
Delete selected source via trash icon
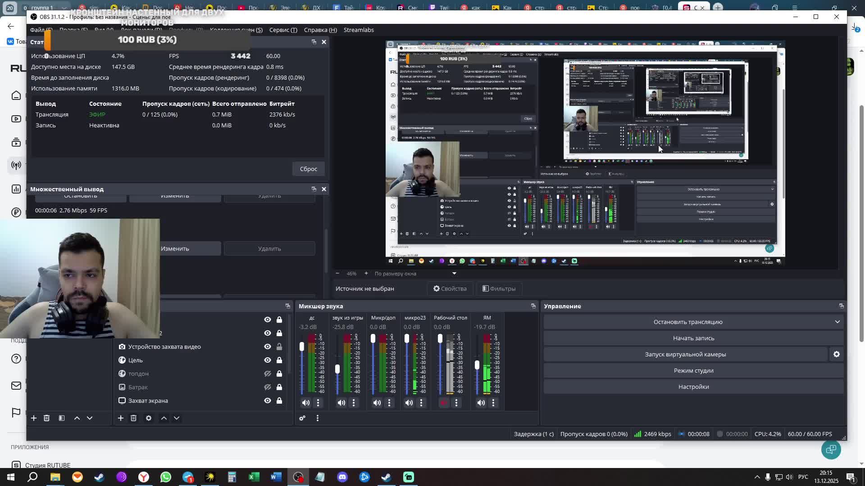[133, 418]
